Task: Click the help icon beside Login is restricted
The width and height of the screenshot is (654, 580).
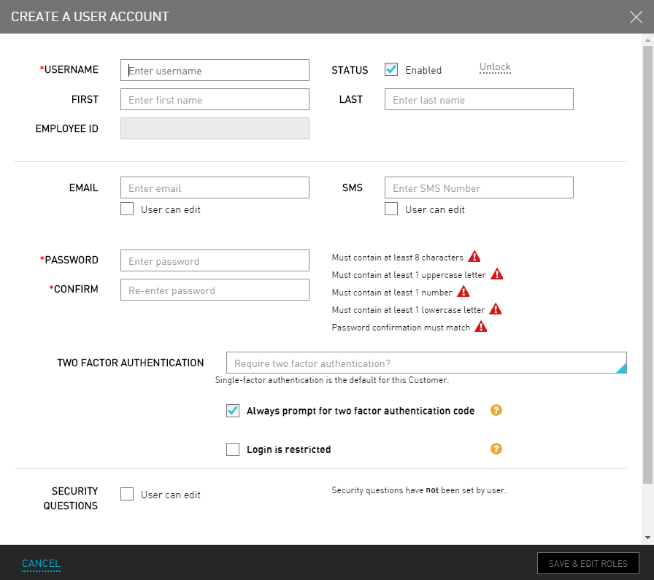Action: [496, 449]
